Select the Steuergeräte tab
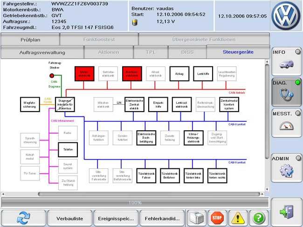 238,52
